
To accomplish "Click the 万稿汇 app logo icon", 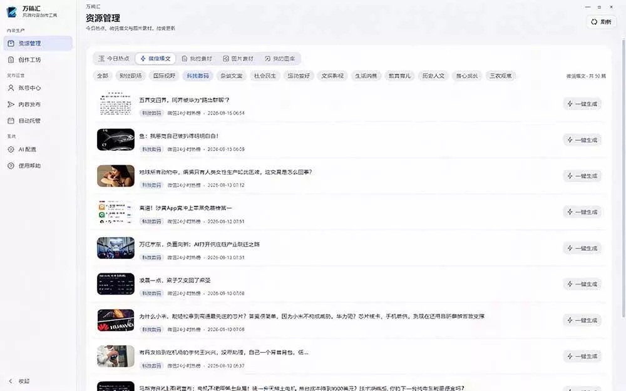I will click(11, 11).
